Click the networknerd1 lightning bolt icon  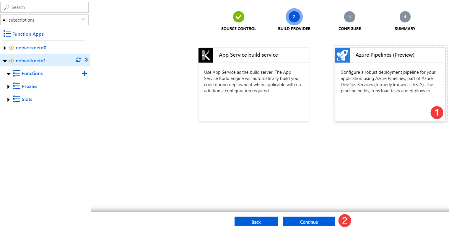pyautogui.click(x=12, y=61)
